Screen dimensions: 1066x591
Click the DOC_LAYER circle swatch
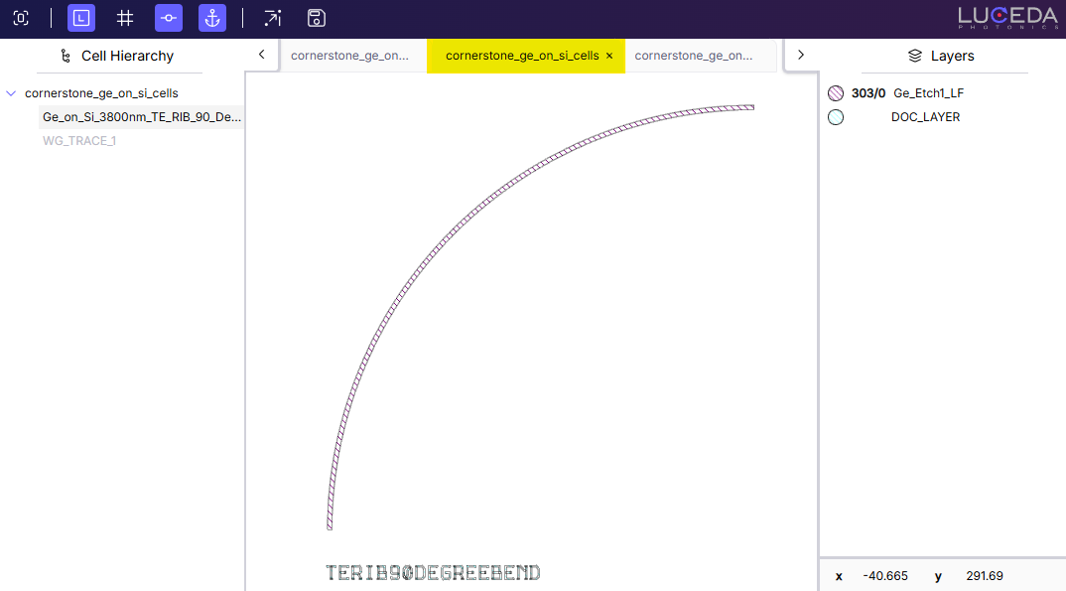tap(836, 117)
